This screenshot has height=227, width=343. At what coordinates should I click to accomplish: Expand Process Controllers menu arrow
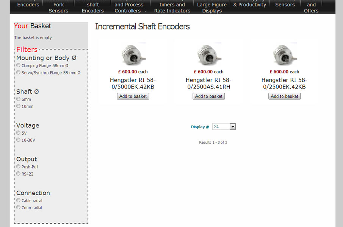(146, 11)
